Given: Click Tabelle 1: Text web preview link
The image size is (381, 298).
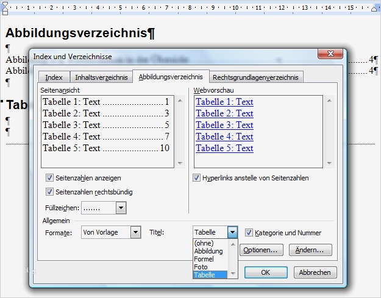Looking at the screenshot, I should pyautogui.click(x=224, y=102).
